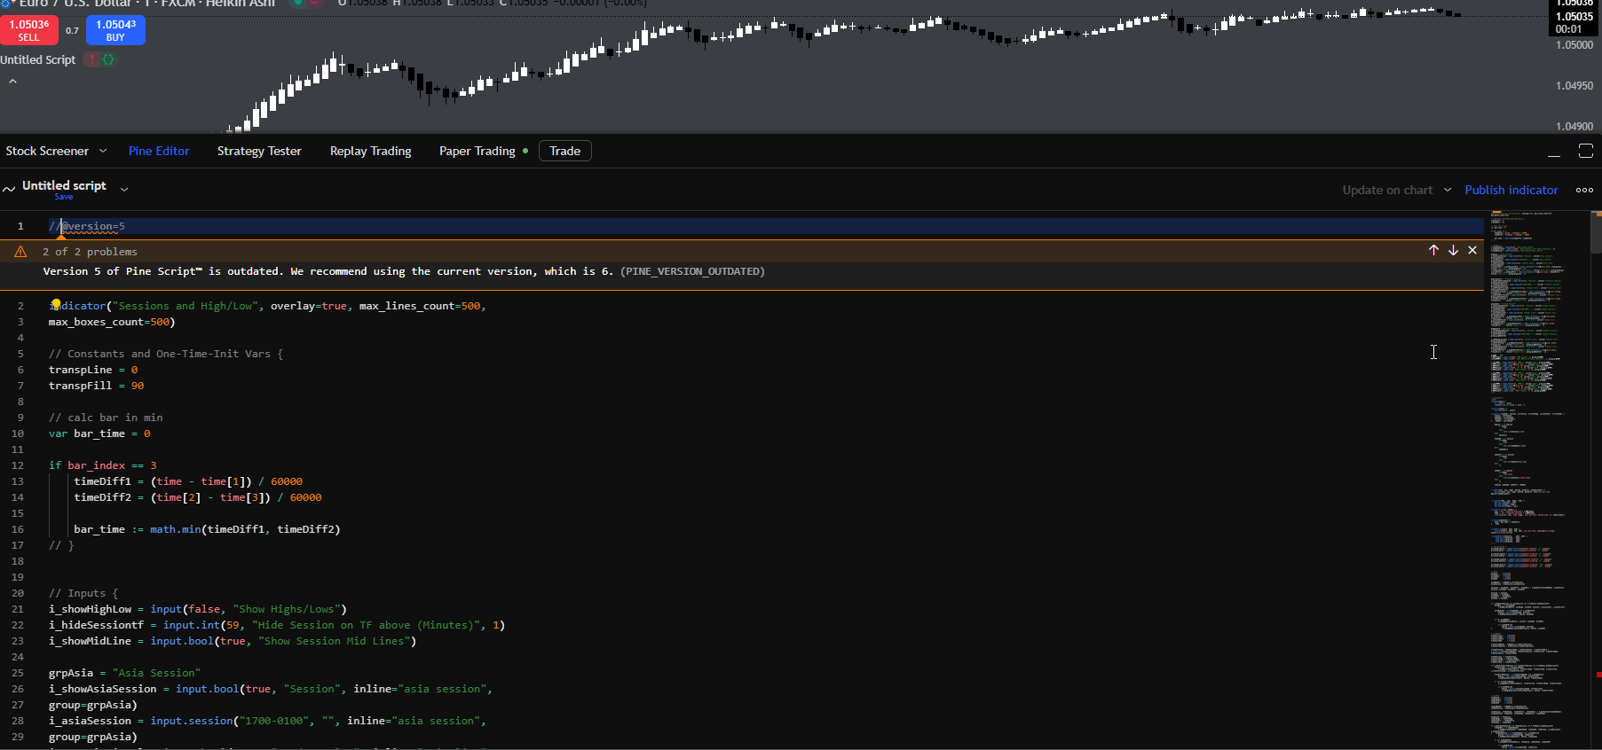The width and height of the screenshot is (1602, 750).
Task: Click the current price label 1.05035 on the axis
Action: [x=1574, y=16]
